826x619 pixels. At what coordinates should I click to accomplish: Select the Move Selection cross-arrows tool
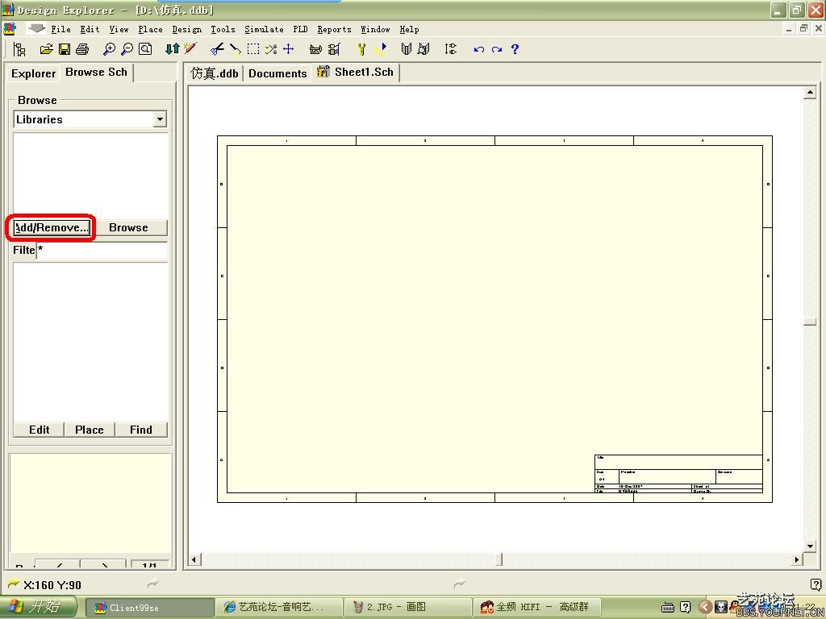289,49
